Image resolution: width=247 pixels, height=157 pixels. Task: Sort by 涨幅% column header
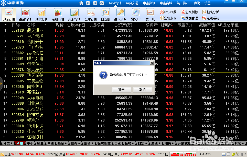pyautogui.click(x=167, y=25)
